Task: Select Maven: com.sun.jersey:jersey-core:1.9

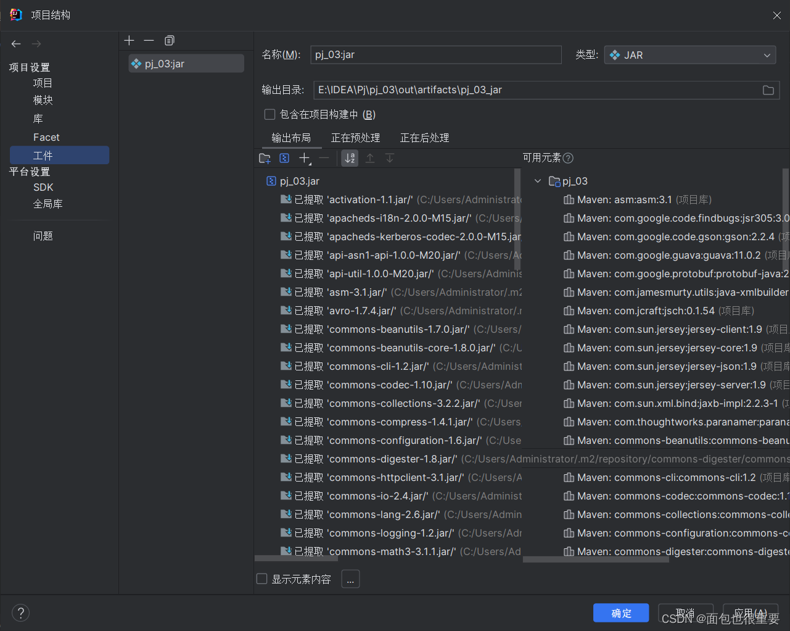Action: coord(675,348)
